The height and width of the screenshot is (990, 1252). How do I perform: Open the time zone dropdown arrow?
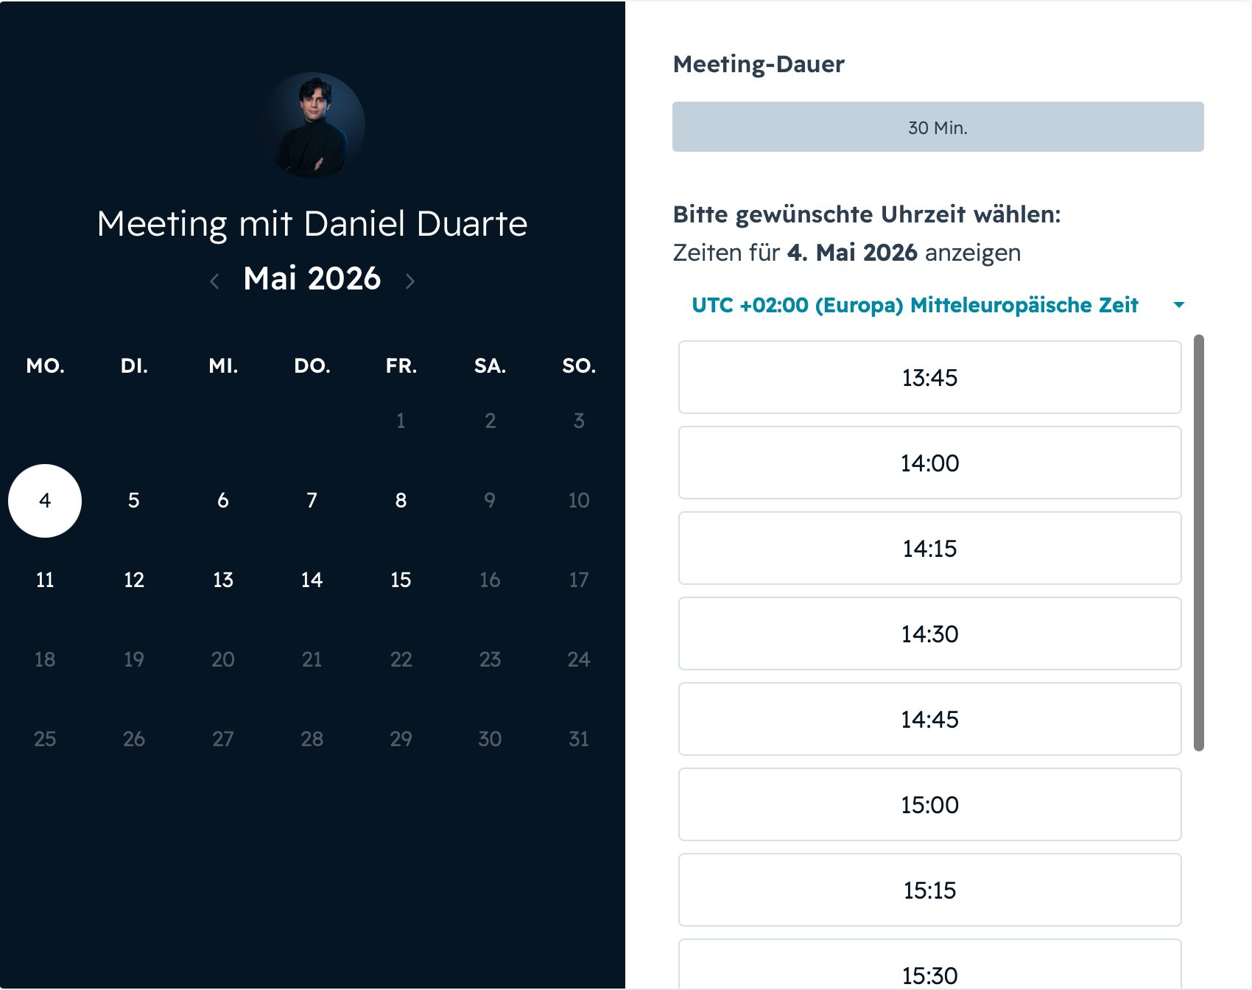pos(1178,304)
